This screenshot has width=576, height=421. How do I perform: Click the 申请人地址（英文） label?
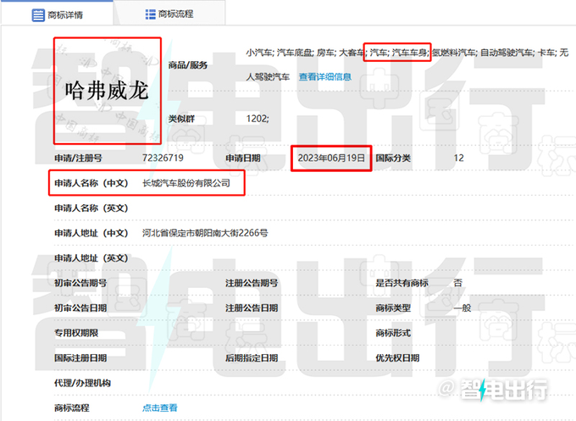pos(91,258)
